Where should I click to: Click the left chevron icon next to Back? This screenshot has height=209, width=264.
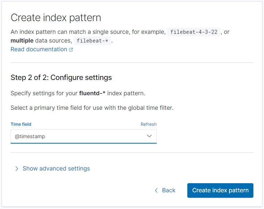pos(156,190)
